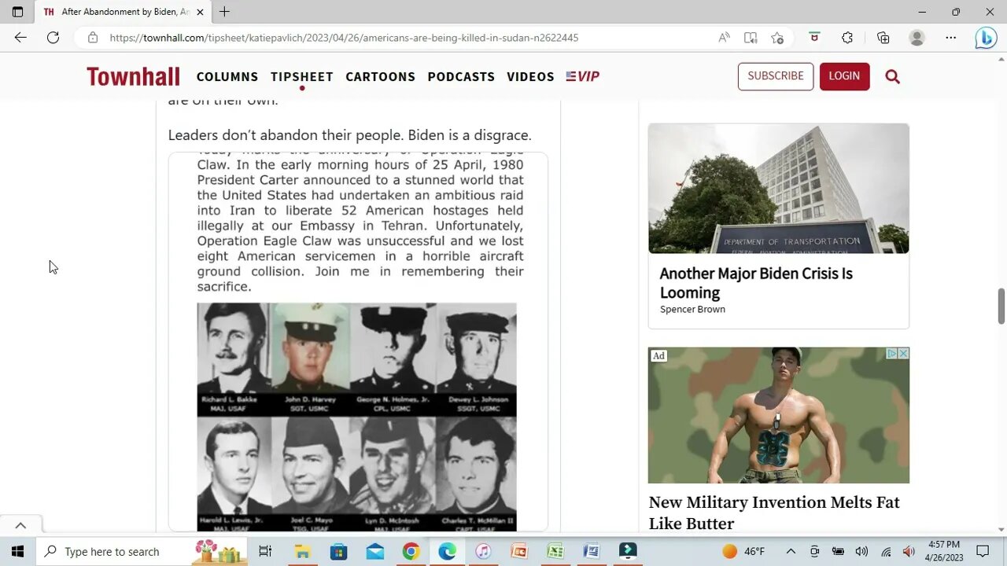This screenshot has height=566, width=1007.
Task: Switch to Microsoft Edge in the taskbar
Action: [447, 551]
